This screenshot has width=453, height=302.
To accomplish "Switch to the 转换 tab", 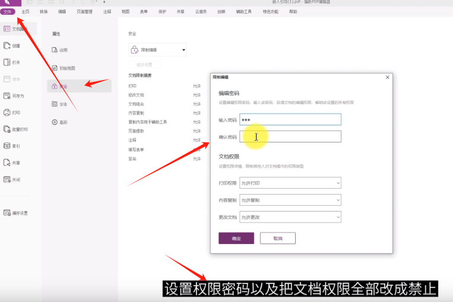I will [43, 11].
